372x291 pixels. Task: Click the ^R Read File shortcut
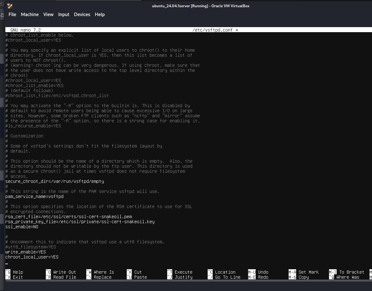click(61, 277)
